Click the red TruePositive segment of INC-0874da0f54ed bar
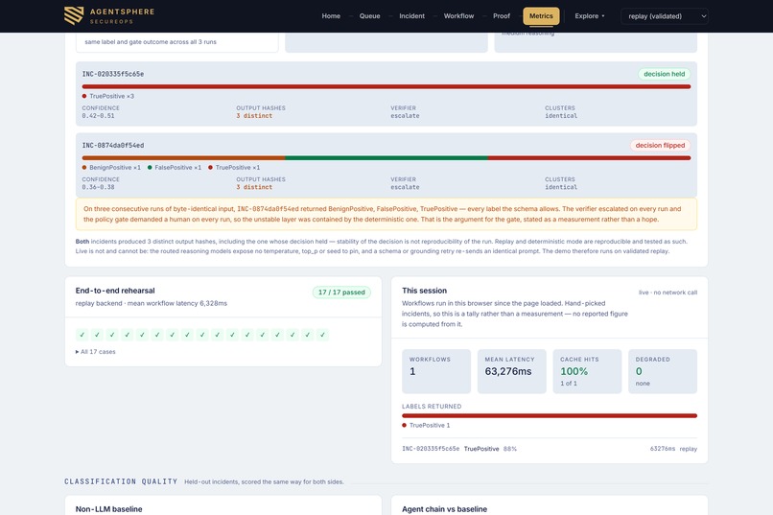 pyautogui.click(x=589, y=158)
